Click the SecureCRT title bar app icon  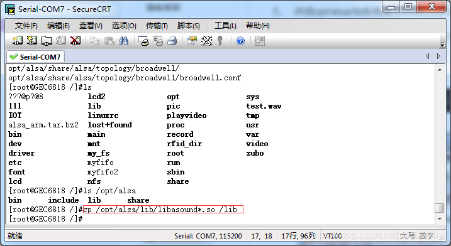[10, 9]
